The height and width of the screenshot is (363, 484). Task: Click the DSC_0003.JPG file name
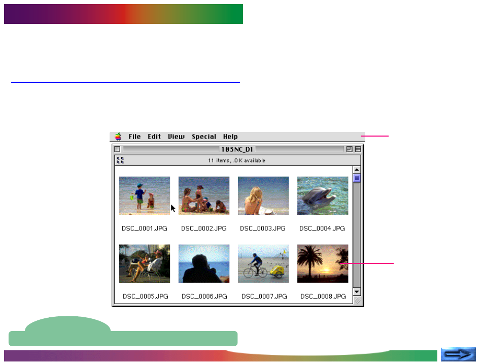[263, 228]
